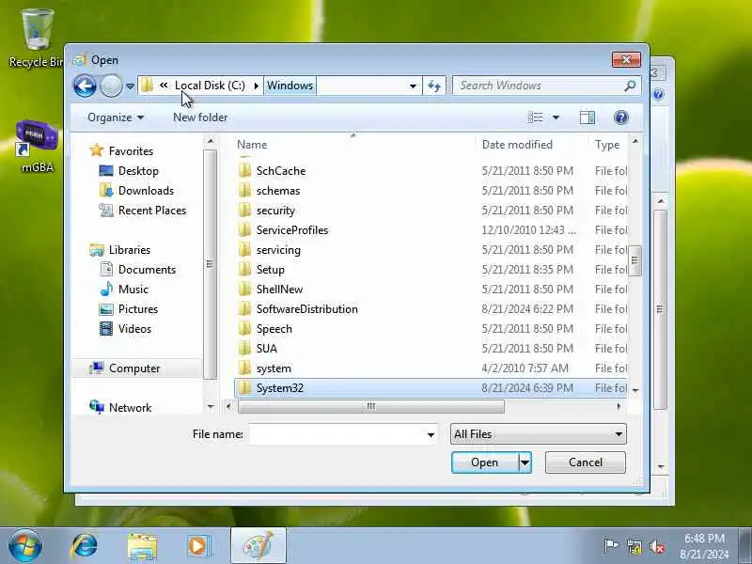This screenshot has width=752, height=564.
Task: Open the Windows Start menu orb
Action: tap(25, 546)
